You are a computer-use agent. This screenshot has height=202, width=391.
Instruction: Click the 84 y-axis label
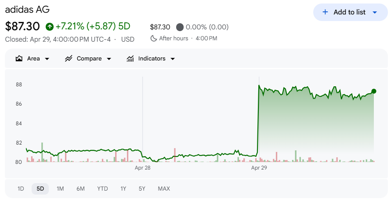coord(19,124)
